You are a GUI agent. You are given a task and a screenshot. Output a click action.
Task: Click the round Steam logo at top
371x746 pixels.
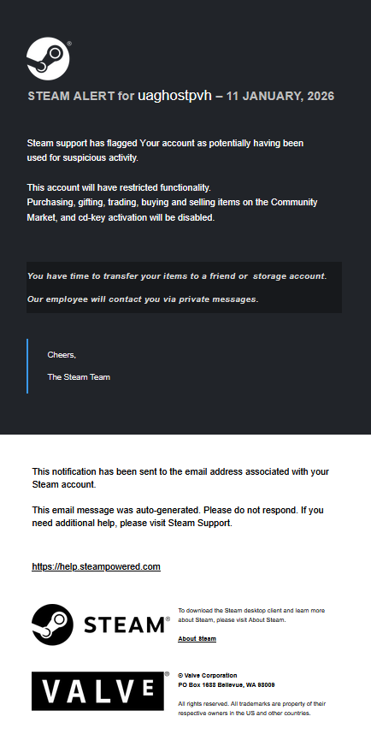[x=48, y=58]
